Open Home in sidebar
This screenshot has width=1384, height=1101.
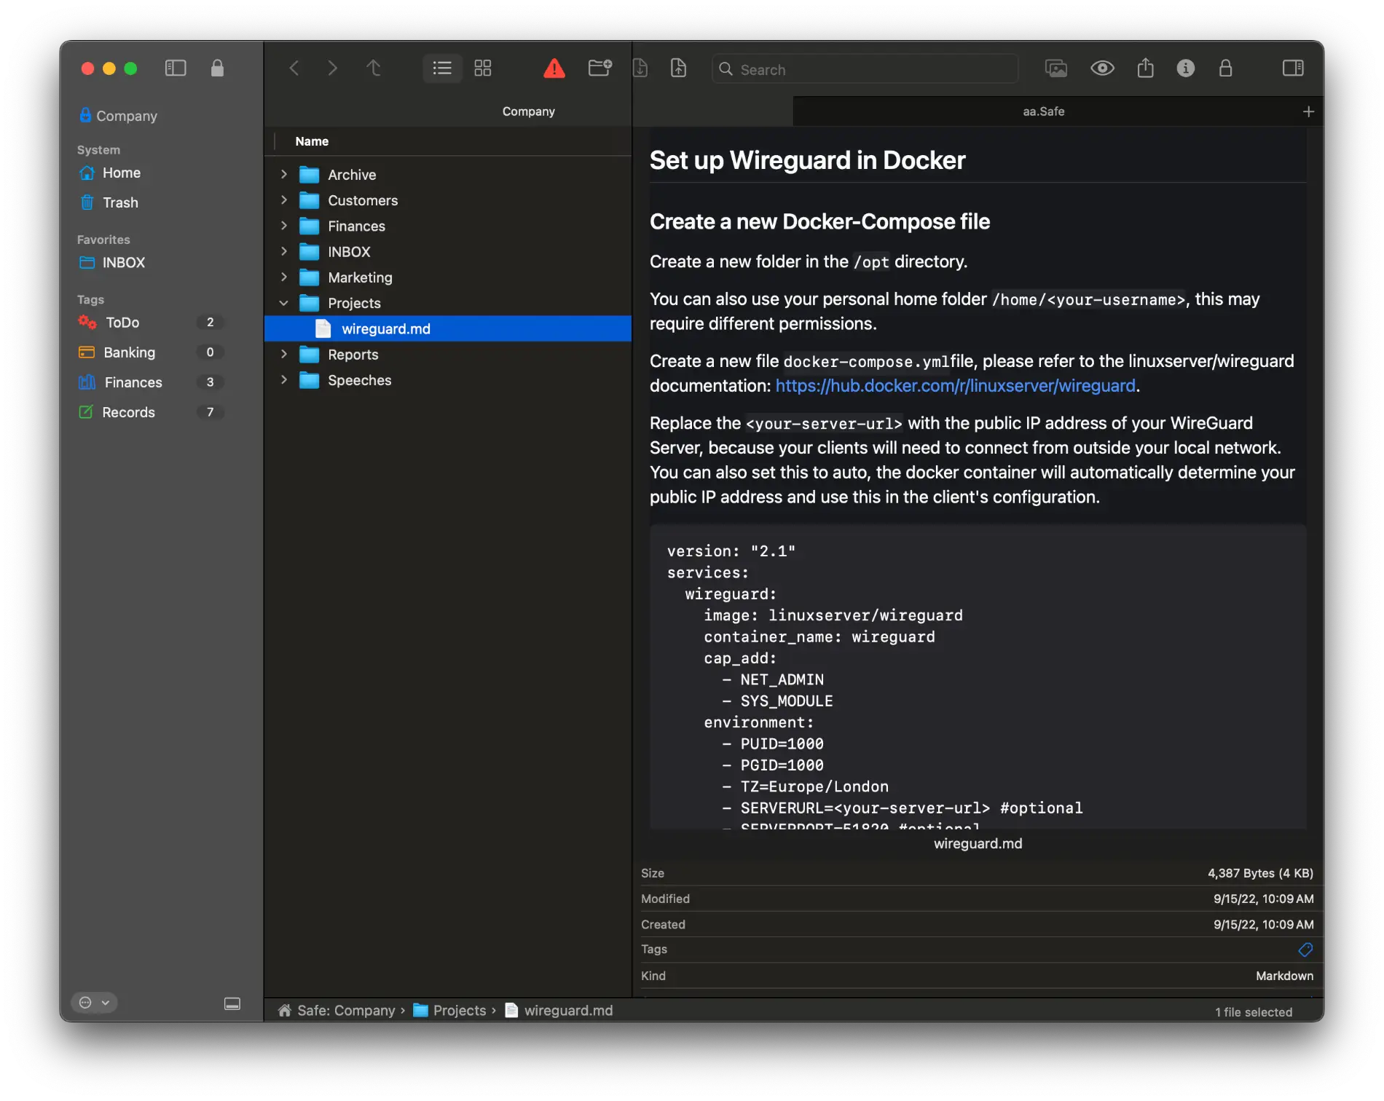click(x=111, y=173)
